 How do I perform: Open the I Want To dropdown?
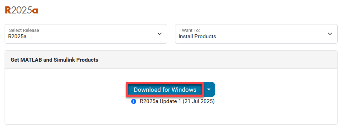point(256,34)
